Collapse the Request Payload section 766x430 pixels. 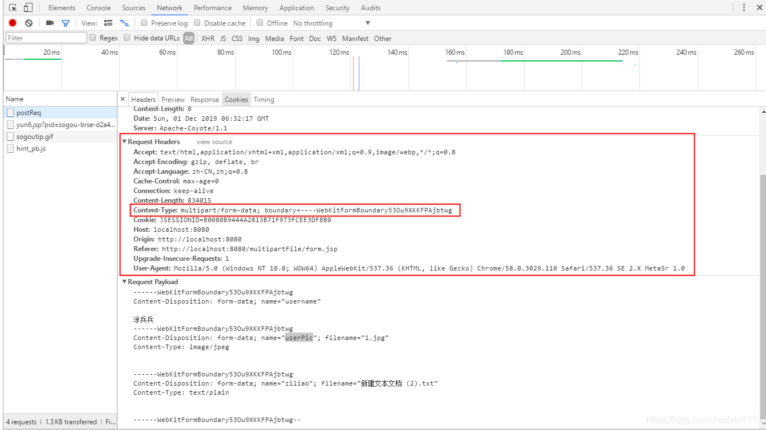(124, 281)
